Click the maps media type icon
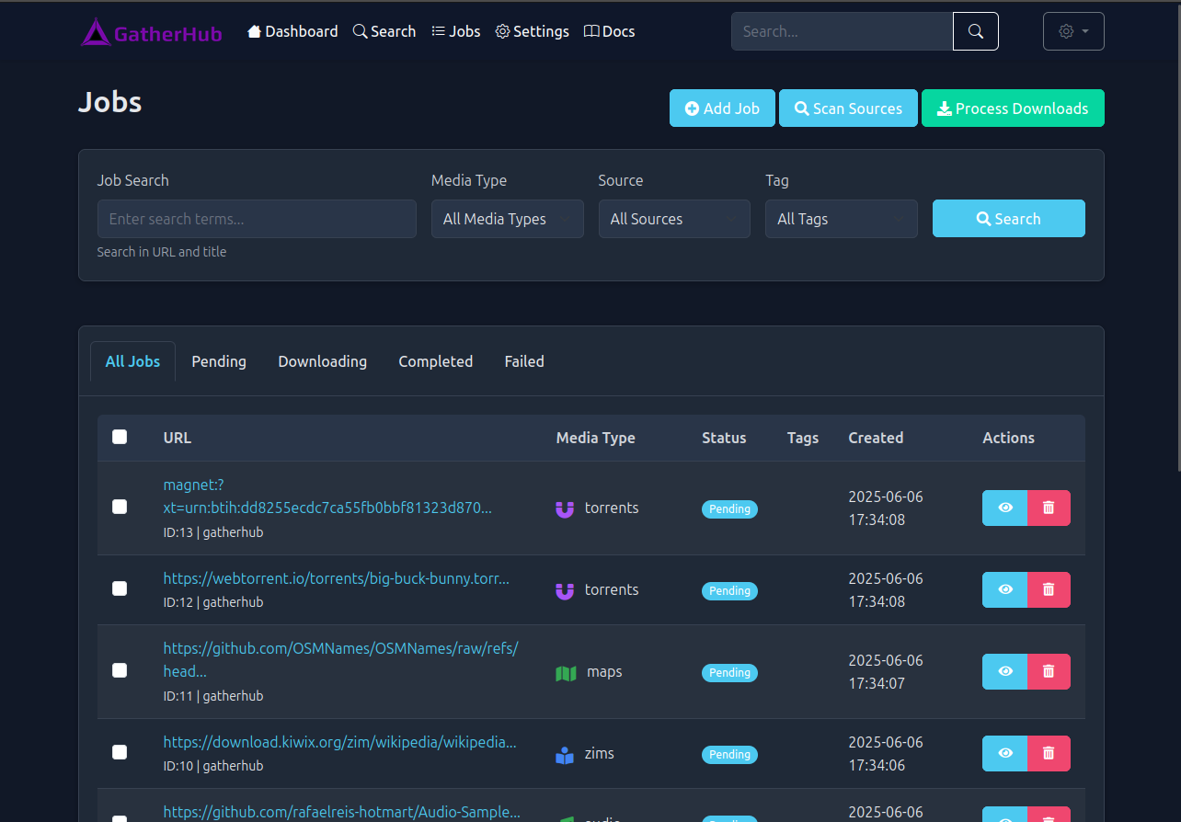Viewport: 1181px width, 822px height. coord(566,673)
